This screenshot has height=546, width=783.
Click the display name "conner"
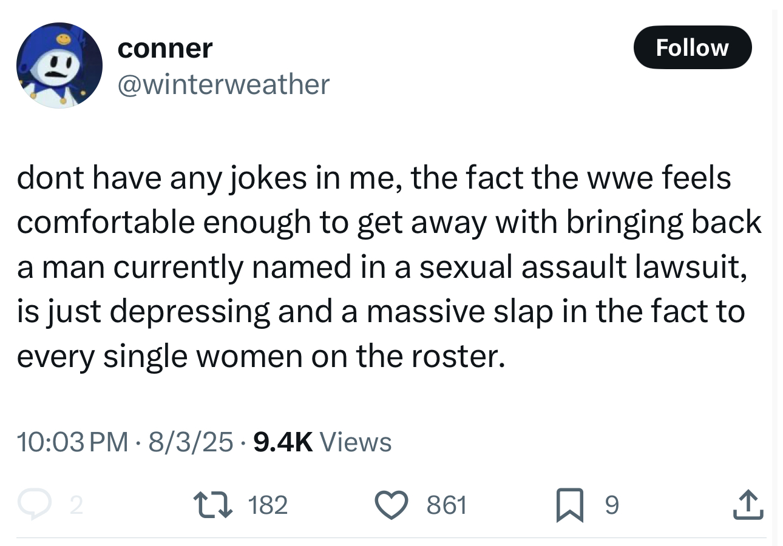(x=164, y=48)
